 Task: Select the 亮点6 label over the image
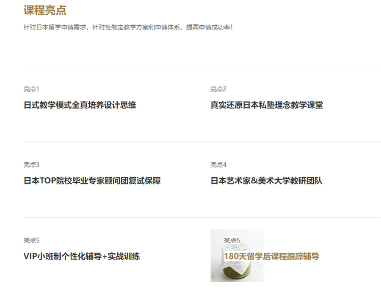click(232, 241)
